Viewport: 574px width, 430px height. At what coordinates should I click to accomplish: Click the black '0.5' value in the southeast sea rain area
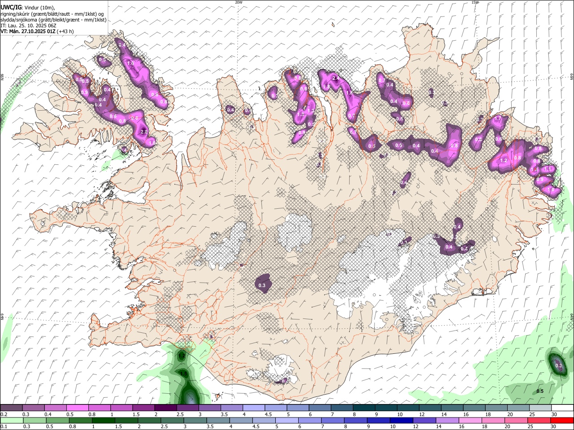[540, 391]
